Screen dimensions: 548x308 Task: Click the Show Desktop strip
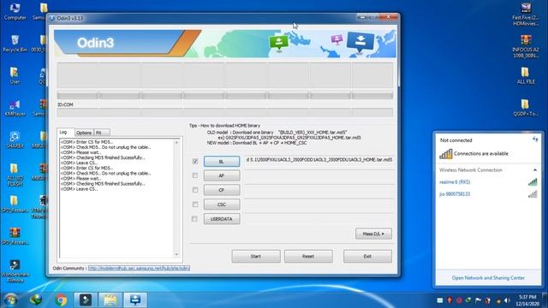pos(545,300)
